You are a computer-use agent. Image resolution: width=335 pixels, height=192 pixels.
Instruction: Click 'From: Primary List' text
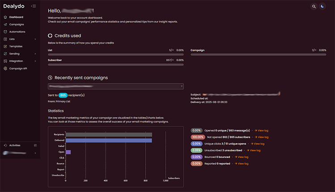(59, 101)
